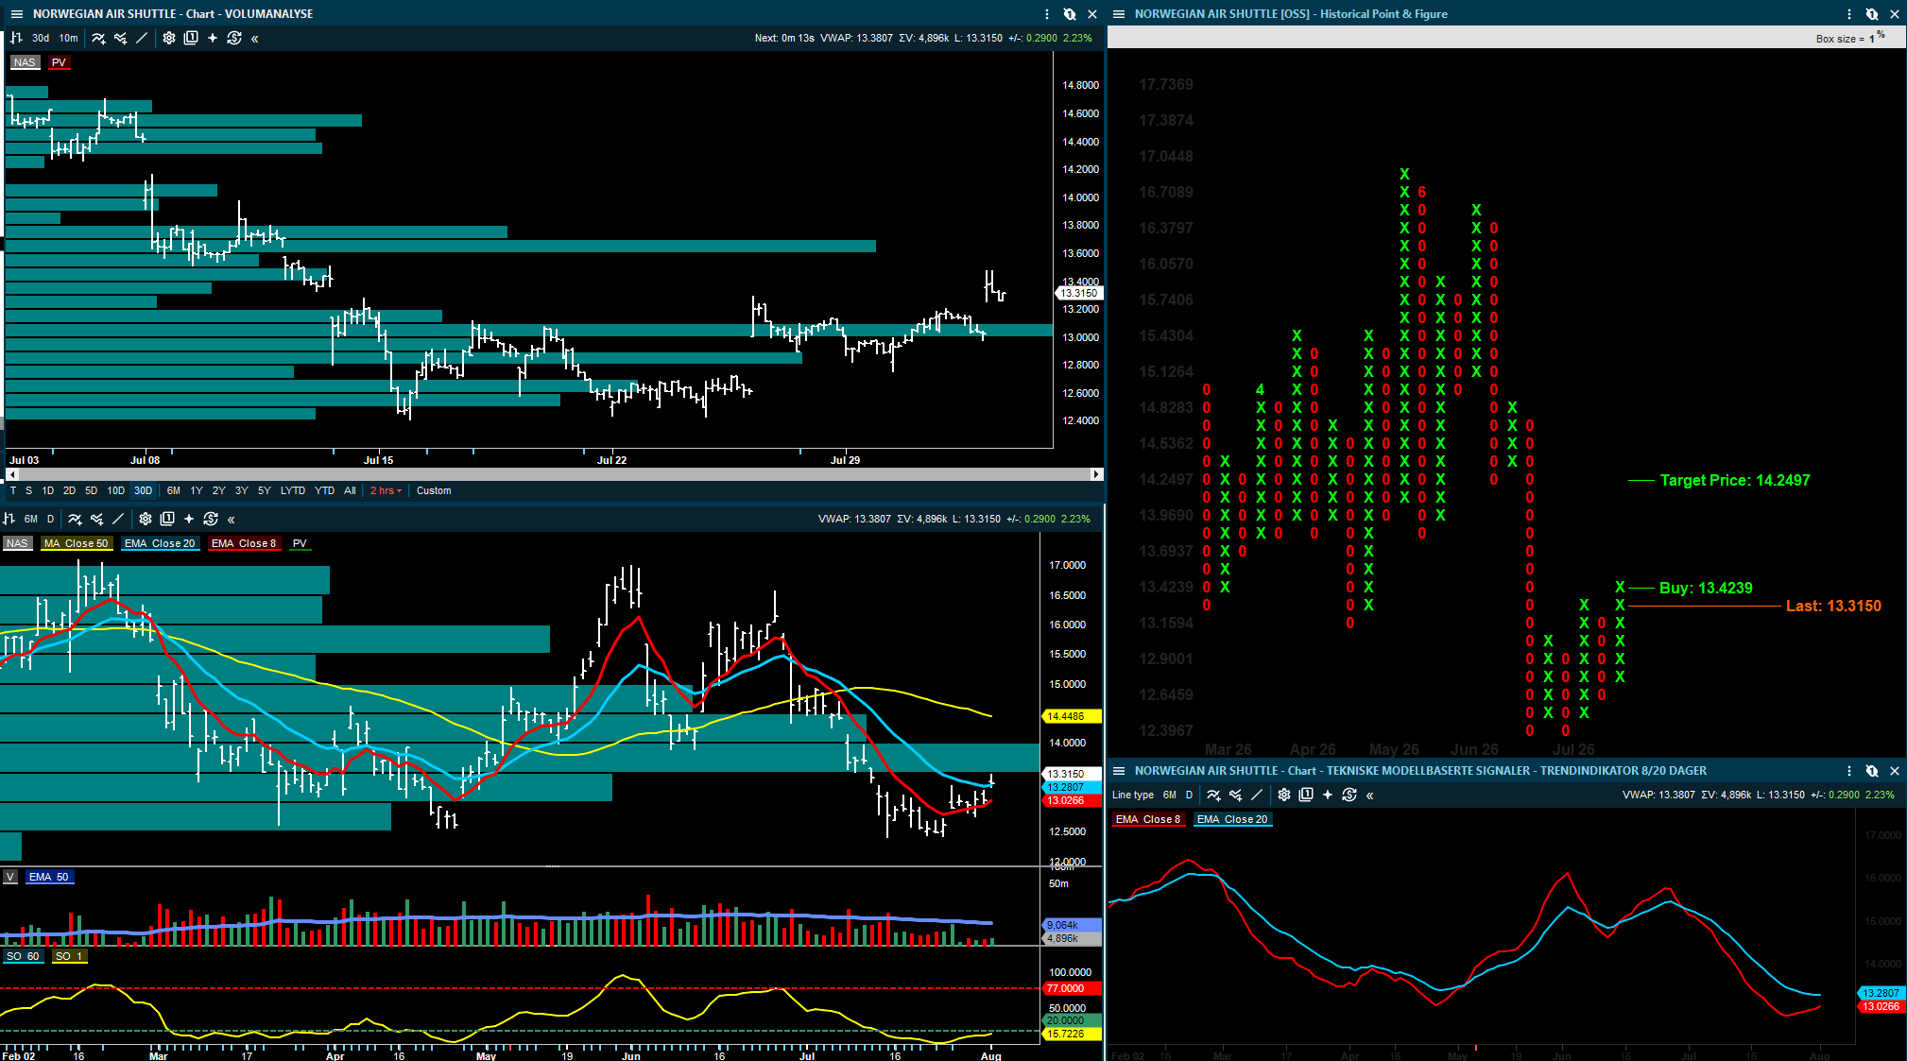
Task: Click the LYTD range button
Action: click(293, 490)
